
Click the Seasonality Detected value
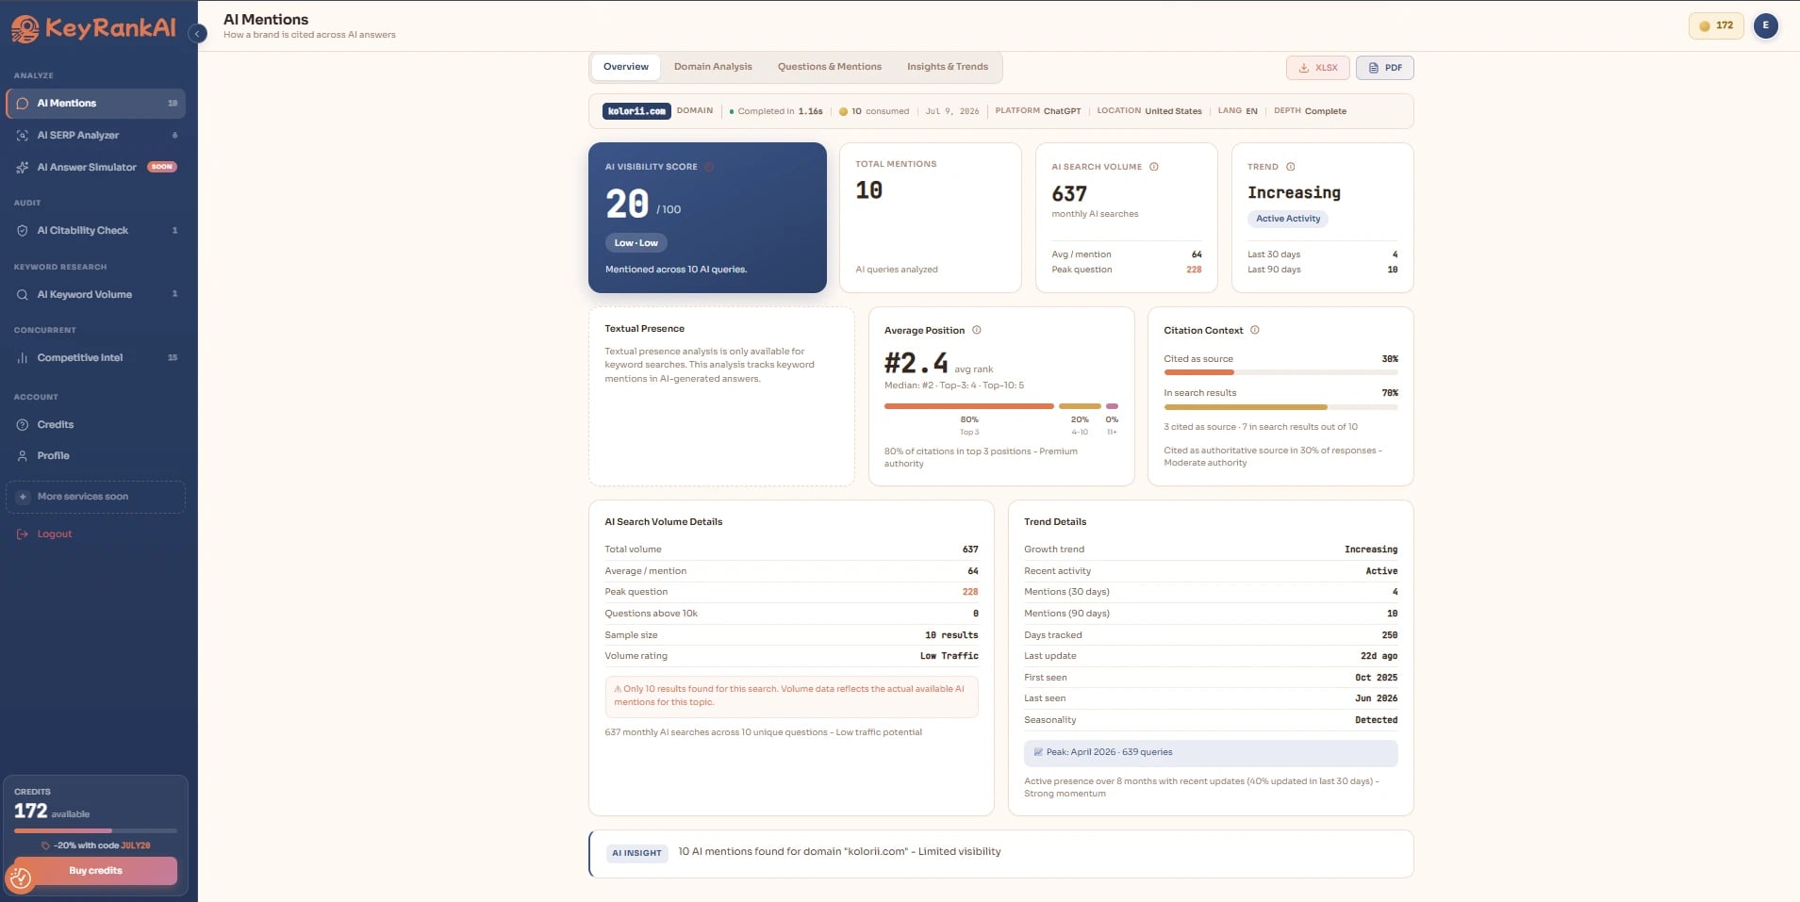tap(1377, 720)
